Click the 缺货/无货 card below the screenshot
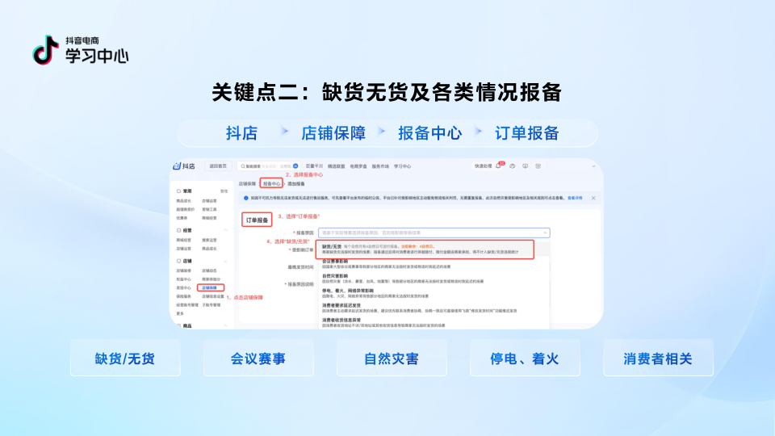 (125, 358)
